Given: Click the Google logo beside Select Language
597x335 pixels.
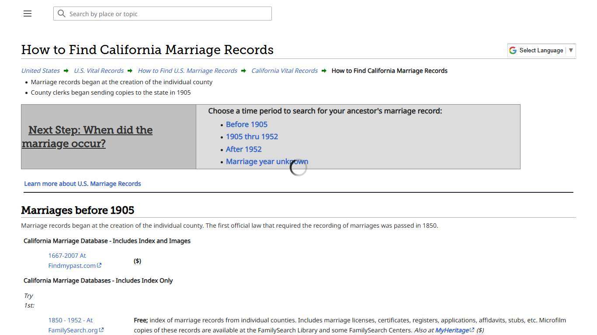Looking at the screenshot, I should [x=513, y=50].
